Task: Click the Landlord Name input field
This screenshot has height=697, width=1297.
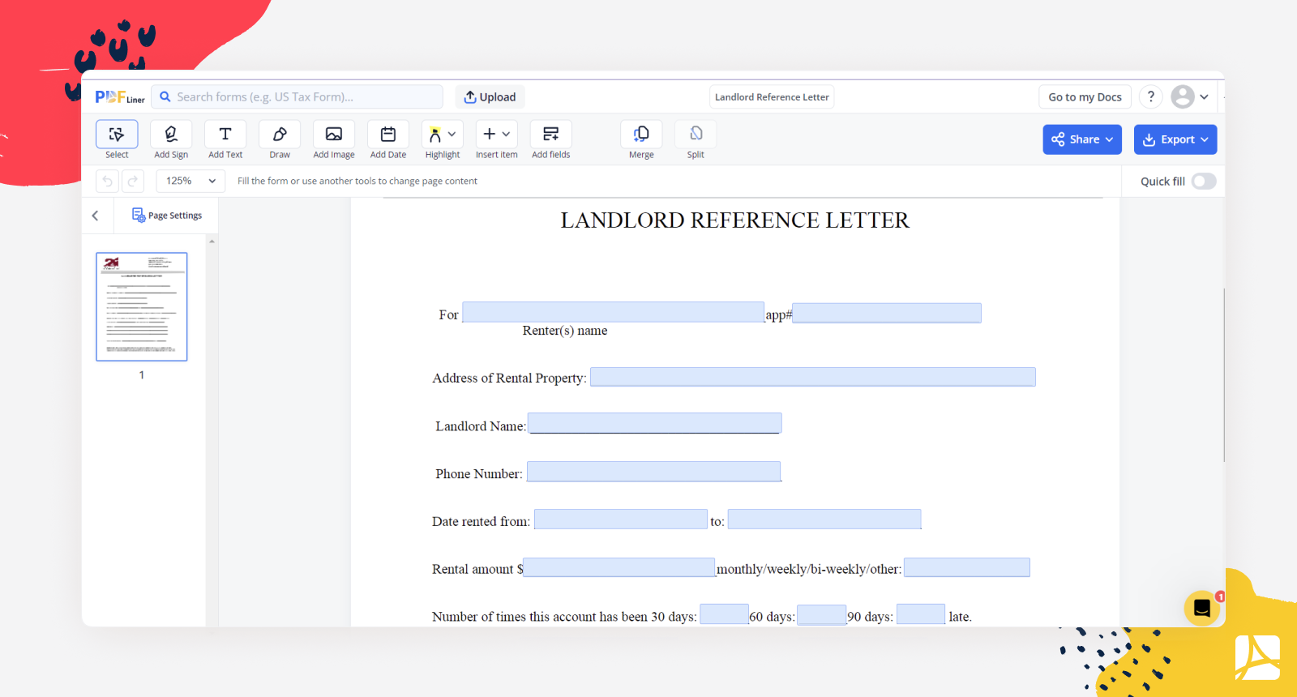Action: [x=654, y=423]
